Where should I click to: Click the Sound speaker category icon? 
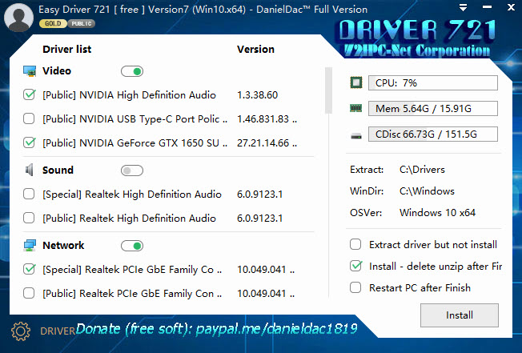point(30,170)
